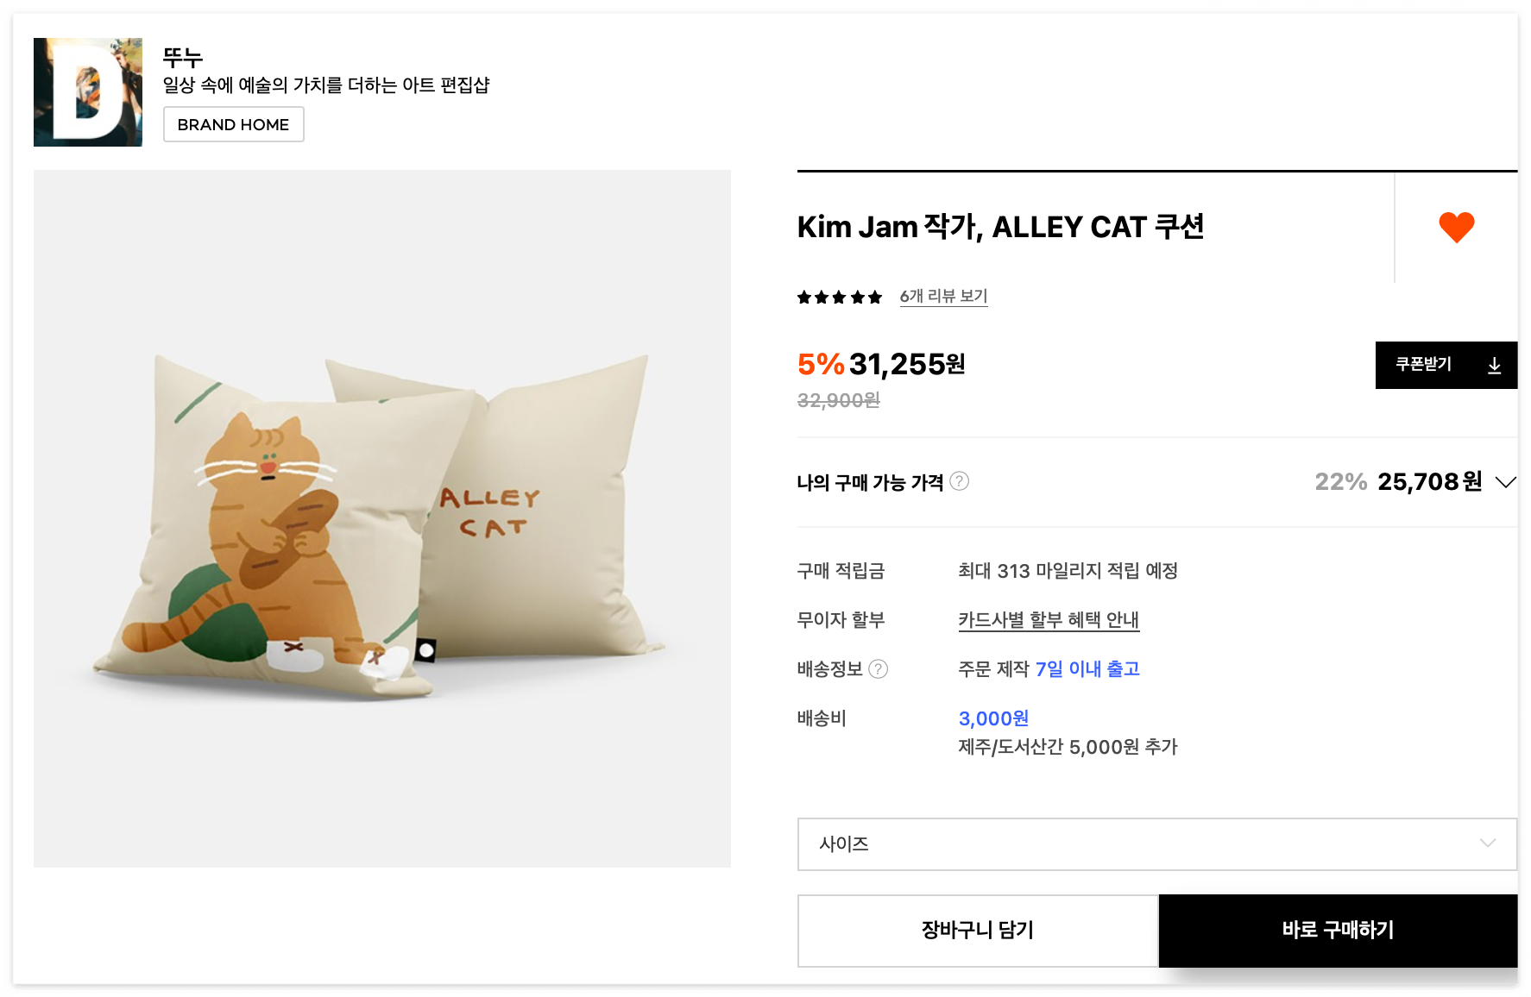Image resolution: width=1531 pixels, height=997 pixels.
Task: Click the heart counter divider icon area
Action: [1396, 228]
